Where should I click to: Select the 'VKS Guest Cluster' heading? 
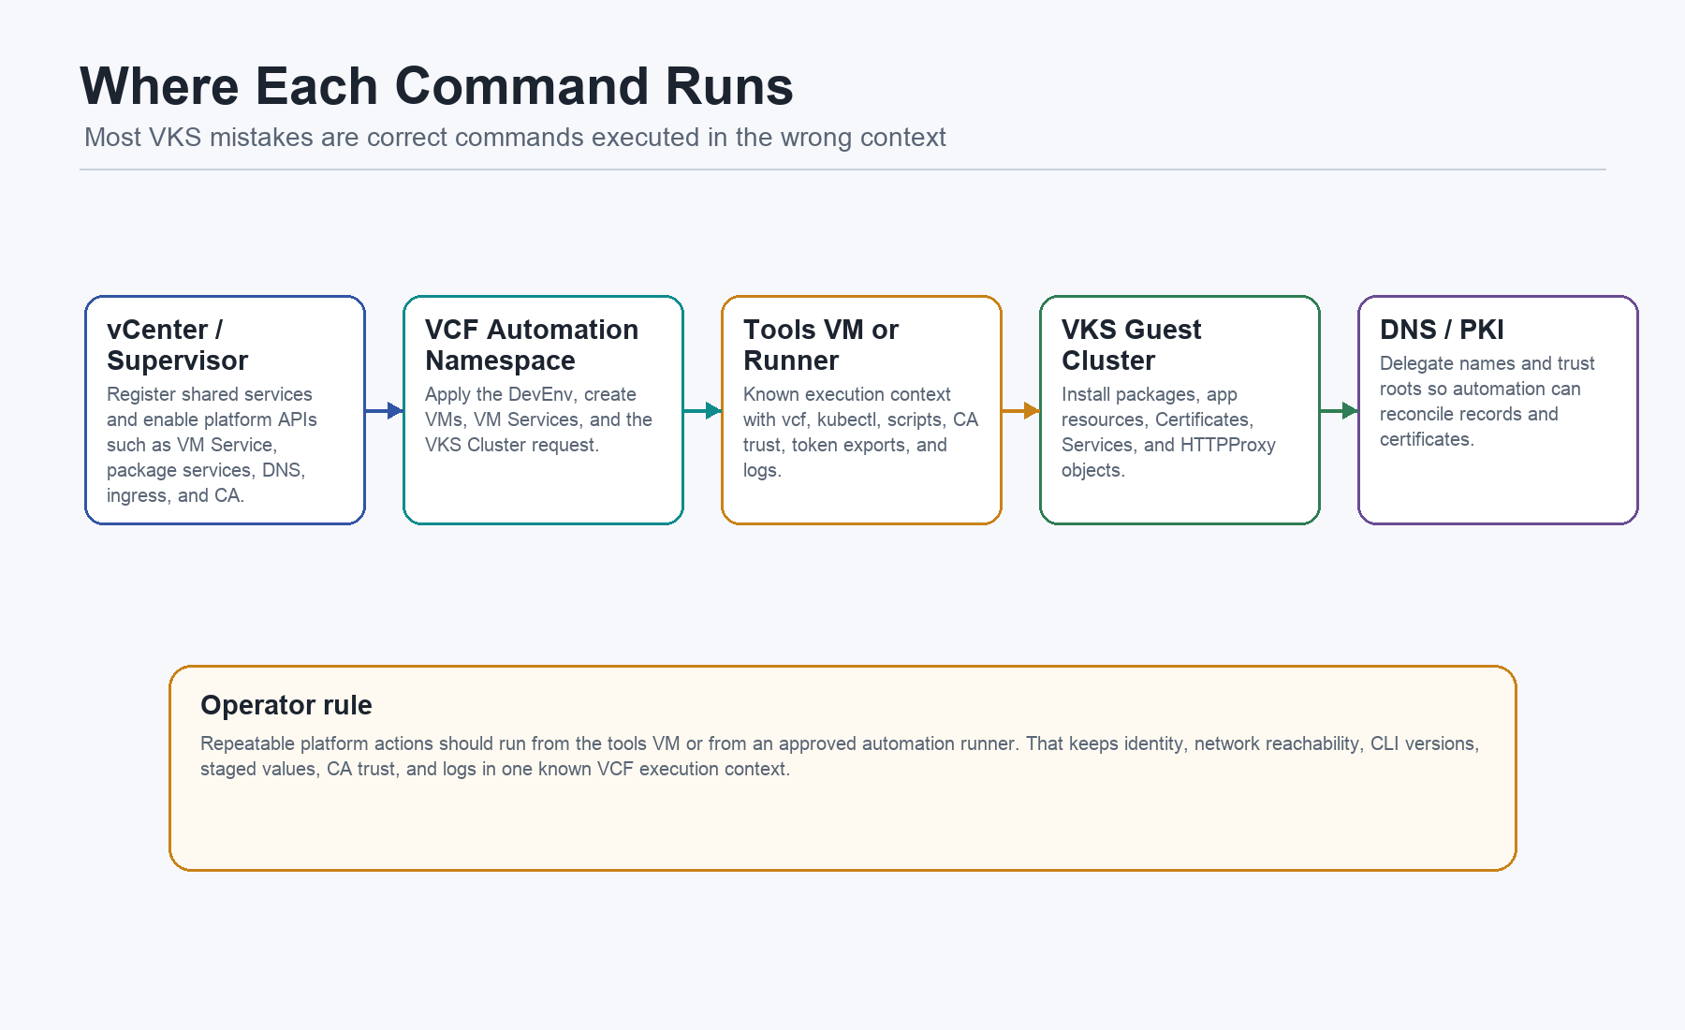[x=1131, y=345]
